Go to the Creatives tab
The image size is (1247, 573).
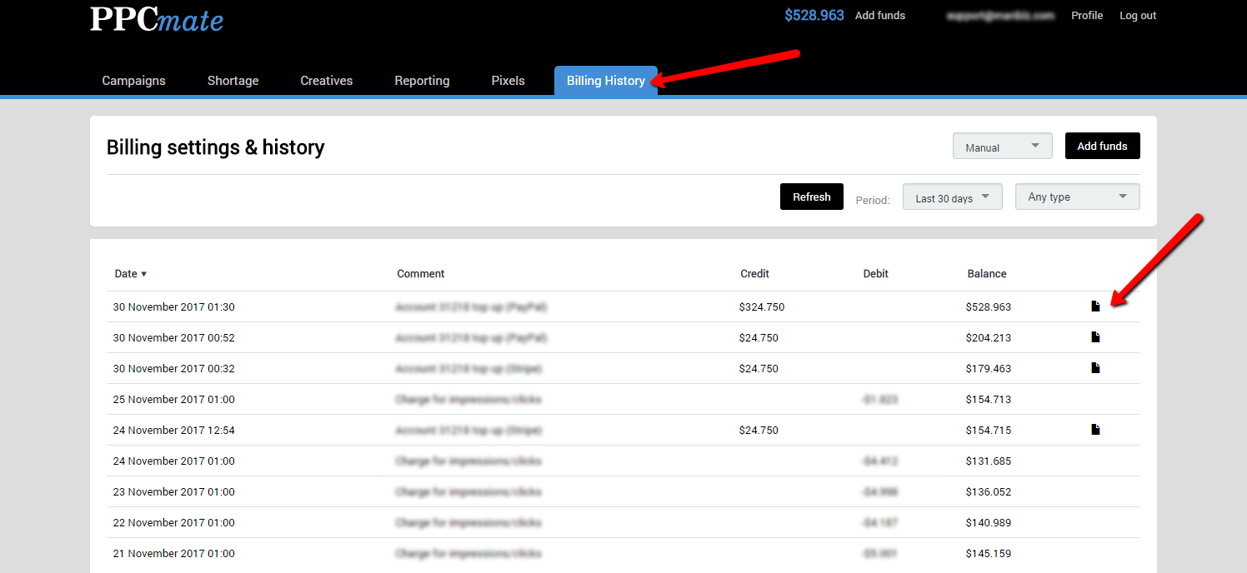tap(326, 81)
